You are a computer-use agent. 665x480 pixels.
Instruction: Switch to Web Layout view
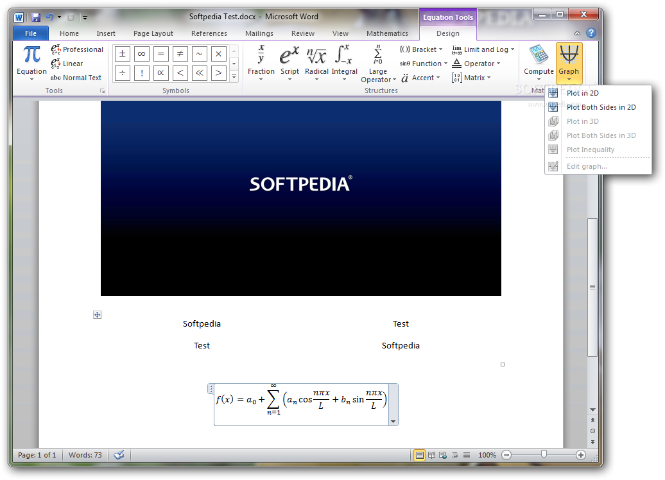click(443, 455)
